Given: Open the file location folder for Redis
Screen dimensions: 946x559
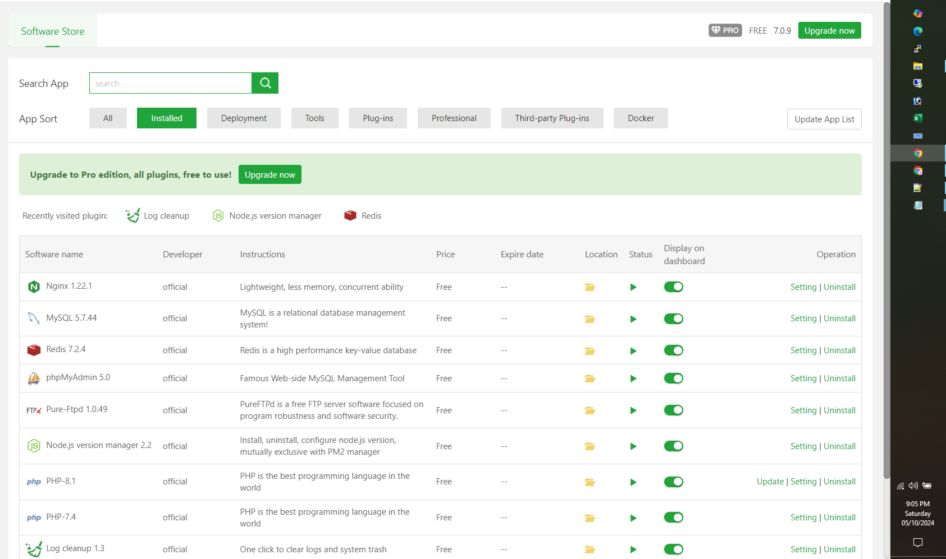Looking at the screenshot, I should (x=589, y=350).
